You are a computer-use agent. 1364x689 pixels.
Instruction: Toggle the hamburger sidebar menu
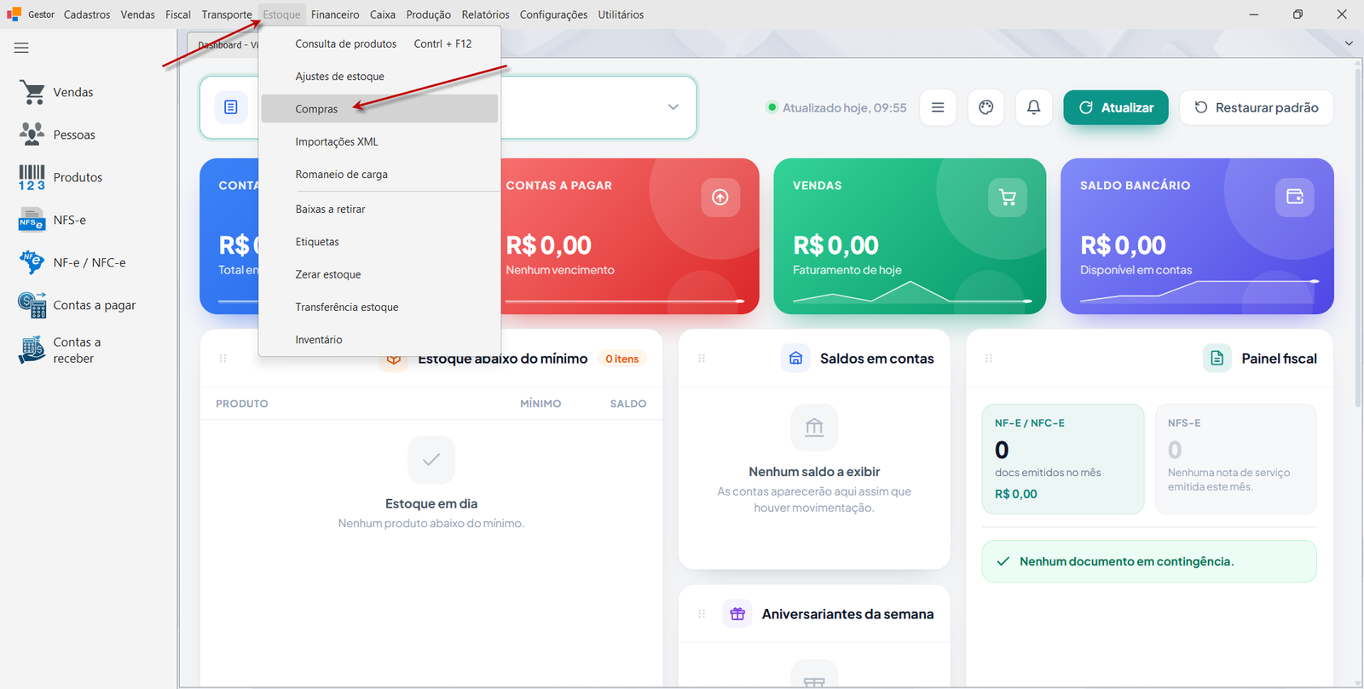click(x=21, y=49)
